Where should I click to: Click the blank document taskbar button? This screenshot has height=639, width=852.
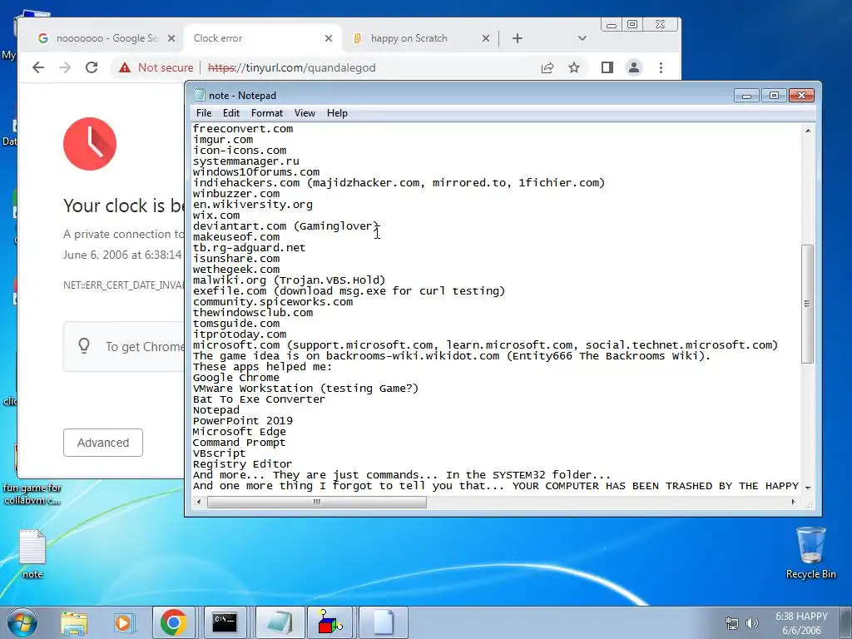click(383, 622)
